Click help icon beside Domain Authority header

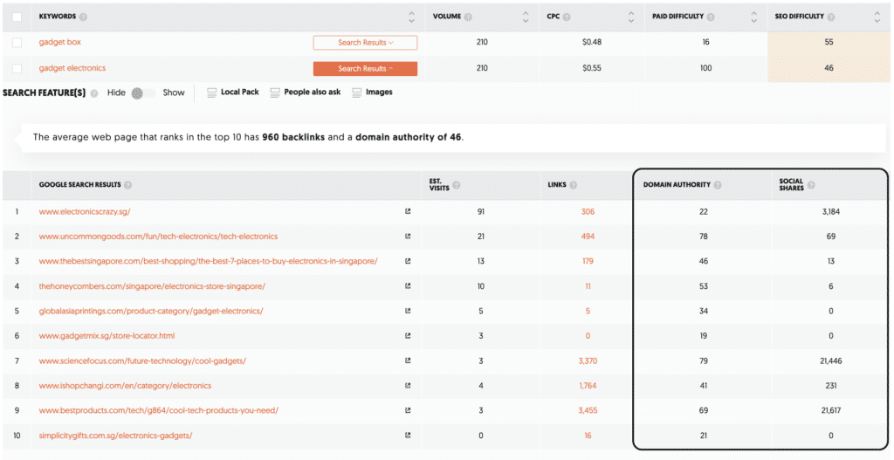[x=718, y=185]
